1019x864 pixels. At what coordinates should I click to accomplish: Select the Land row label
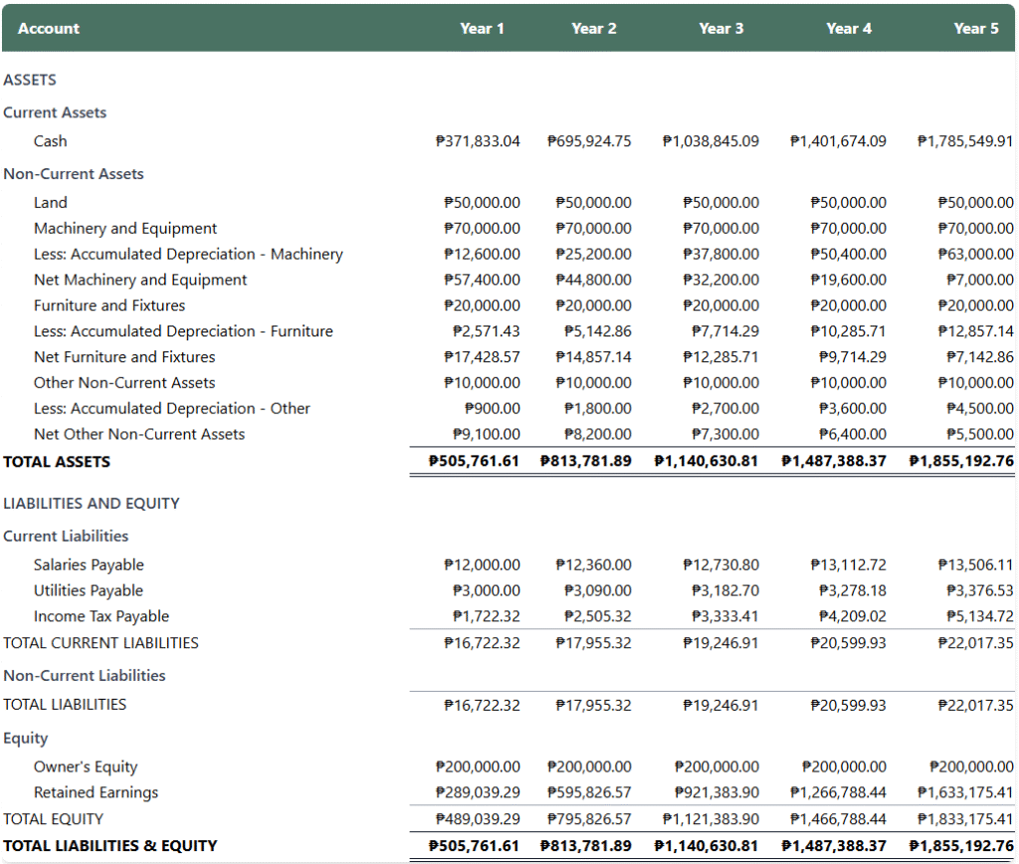[x=50, y=202]
